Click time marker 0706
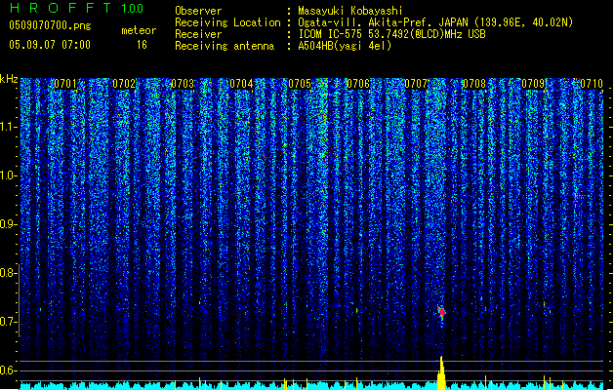This screenshot has width=614, height=390. click(358, 84)
